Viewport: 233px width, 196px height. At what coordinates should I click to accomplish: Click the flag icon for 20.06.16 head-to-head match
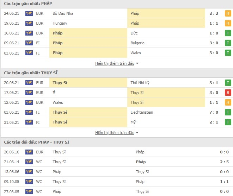(29, 152)
